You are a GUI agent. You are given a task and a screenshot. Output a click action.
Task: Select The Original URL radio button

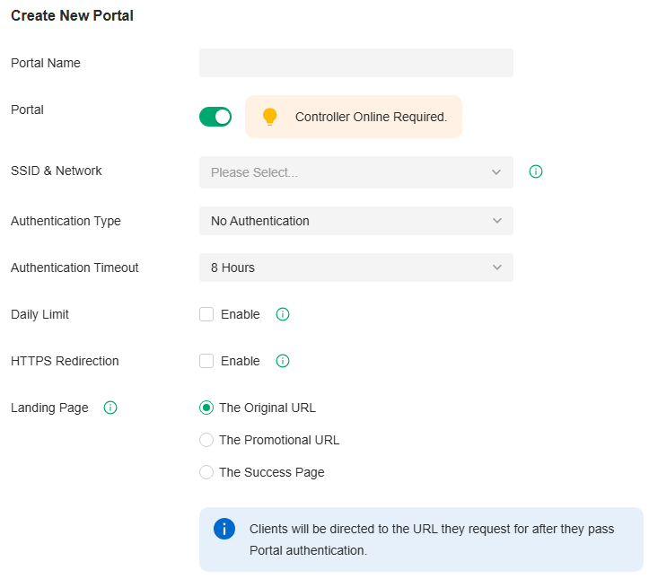coord(206,408)
